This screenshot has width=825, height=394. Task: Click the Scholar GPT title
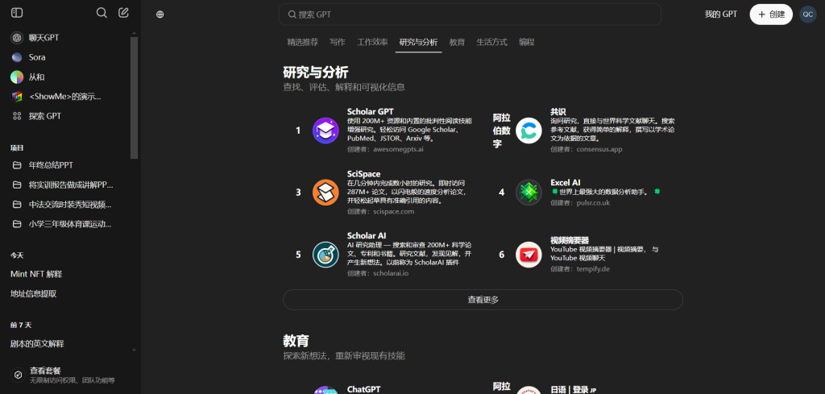click(x=370, y=111)
